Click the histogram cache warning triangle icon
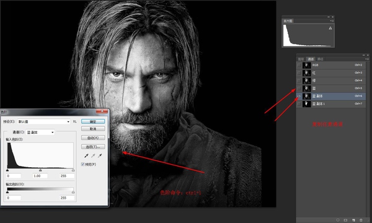Screen dimensions: 372x223 point(330,28)
